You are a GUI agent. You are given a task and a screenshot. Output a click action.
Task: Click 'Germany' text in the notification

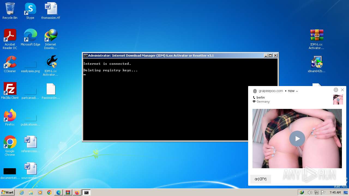pos(263,102)
